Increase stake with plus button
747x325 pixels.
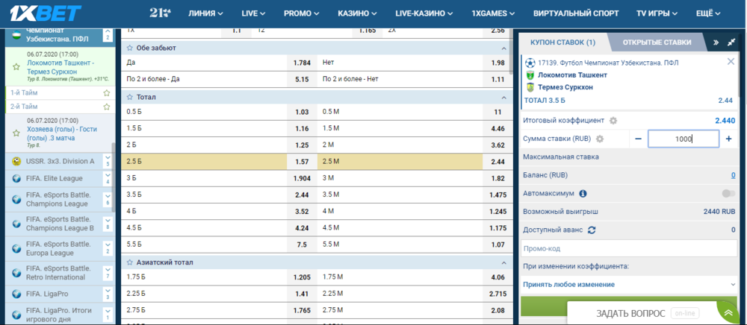pos(728,139)
